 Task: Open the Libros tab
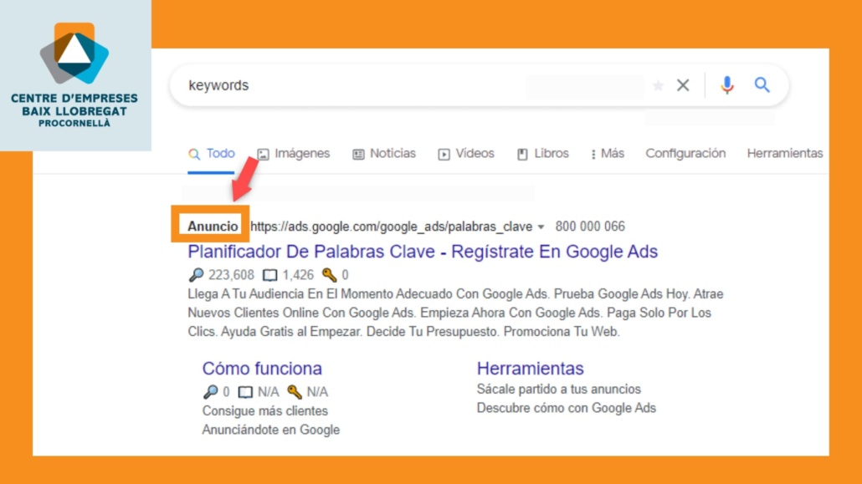click(x=542, y=154)
